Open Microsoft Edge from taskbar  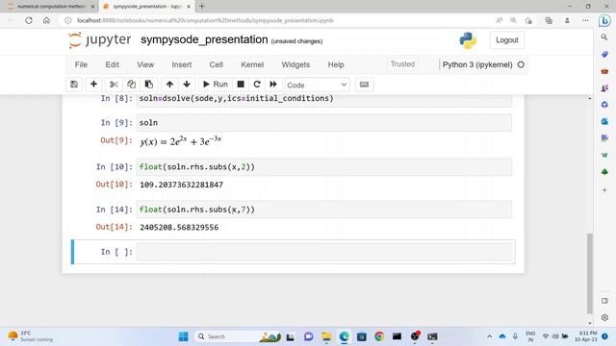click(x=345, y=336)
